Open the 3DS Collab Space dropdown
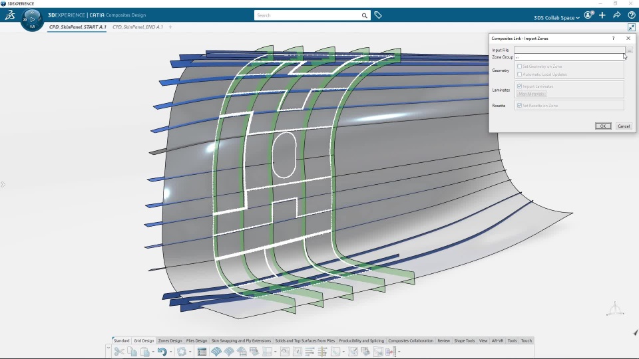Image resolution: width=639 pixels, height=359 pixels. [556, 17]
